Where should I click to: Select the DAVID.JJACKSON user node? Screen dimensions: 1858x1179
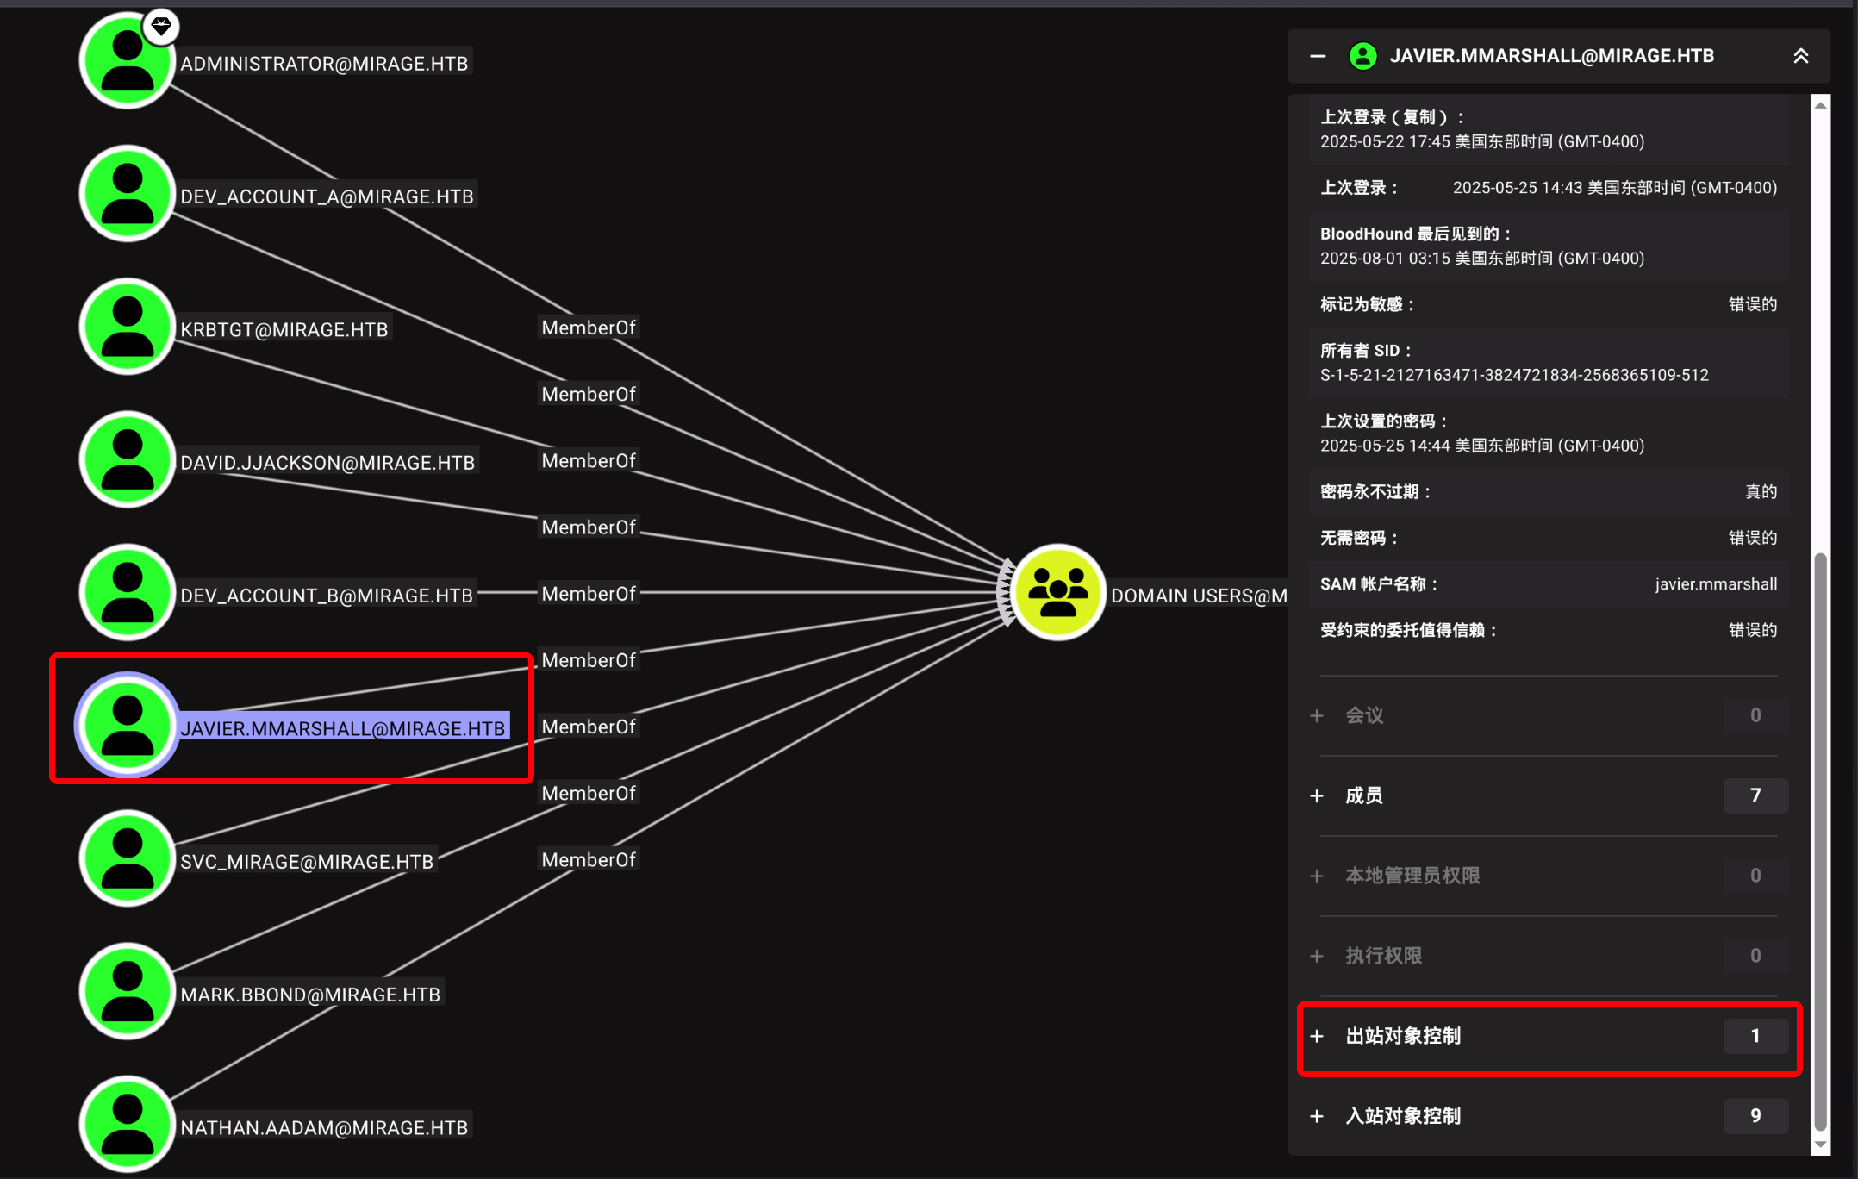pos(128,460)
